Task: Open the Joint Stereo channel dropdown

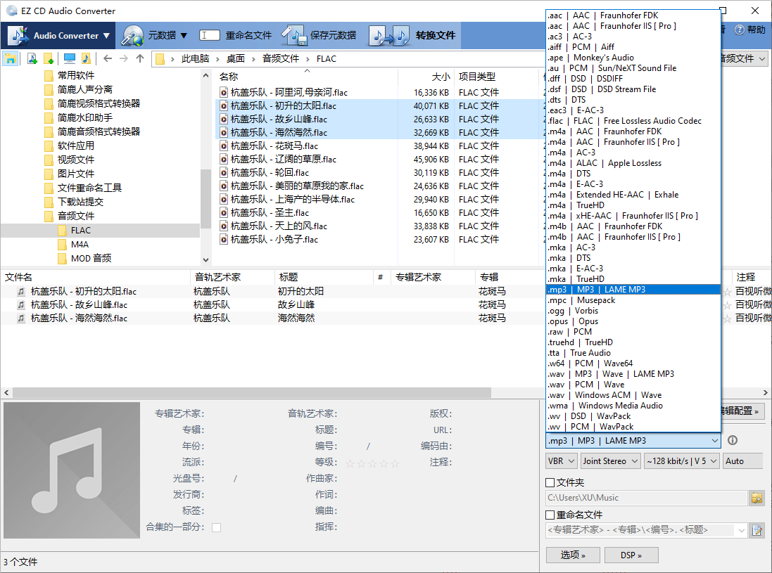Action: point(609,461)
